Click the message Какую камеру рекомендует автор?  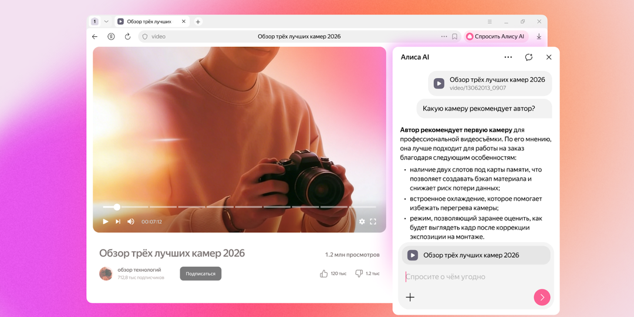(x=484, y=109)
